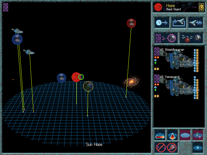This screenshot has width=207, height=155.
Task: Click the clock-and-arrow end turn button
Action: coord(162,23)
